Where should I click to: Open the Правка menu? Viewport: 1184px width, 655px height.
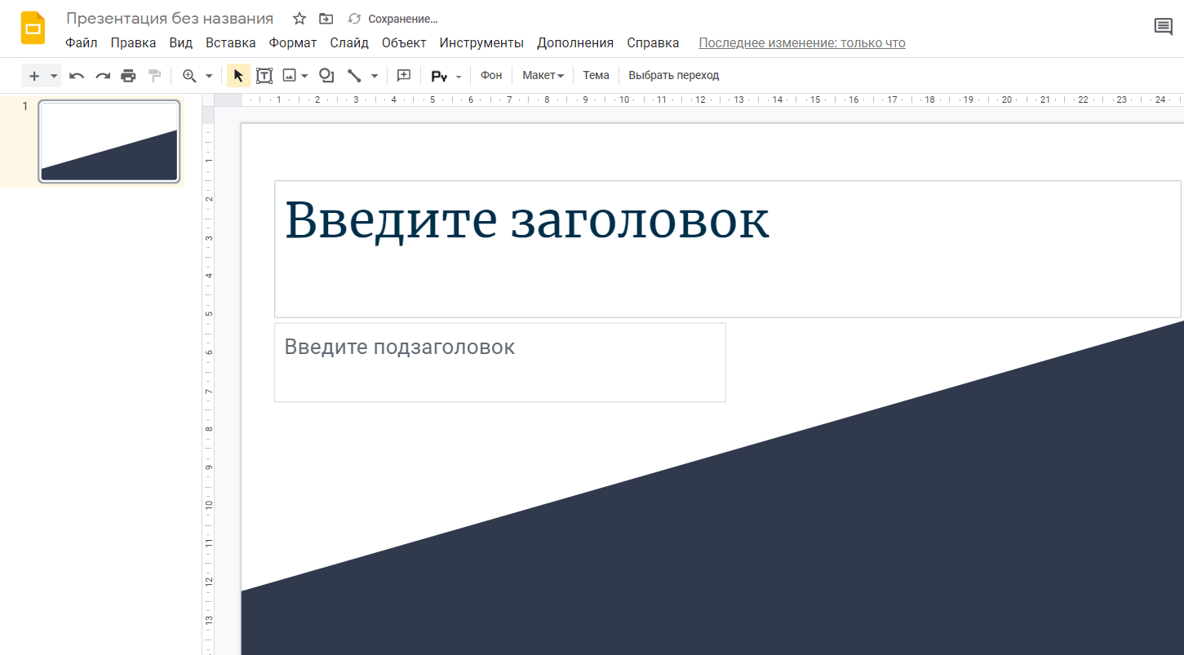(134, 43)
